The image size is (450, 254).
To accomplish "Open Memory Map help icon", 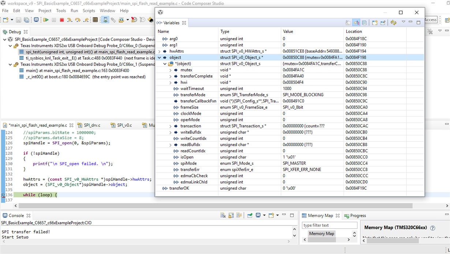I will click(432, 228).
